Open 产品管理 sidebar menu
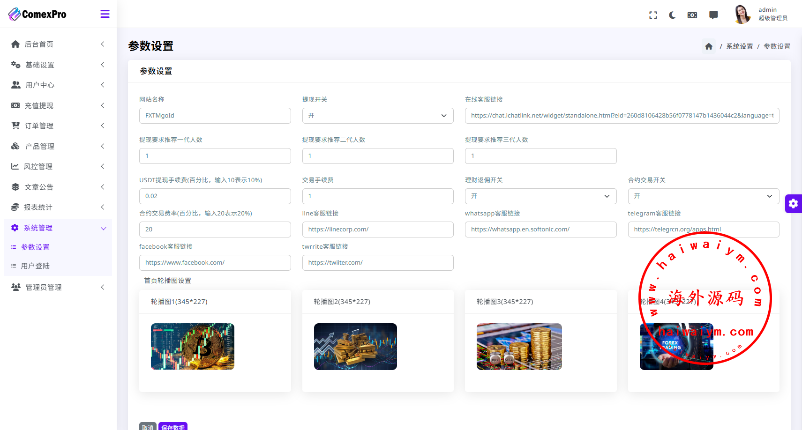The height and width of the screenshot is (430, 802). (58, 146)
